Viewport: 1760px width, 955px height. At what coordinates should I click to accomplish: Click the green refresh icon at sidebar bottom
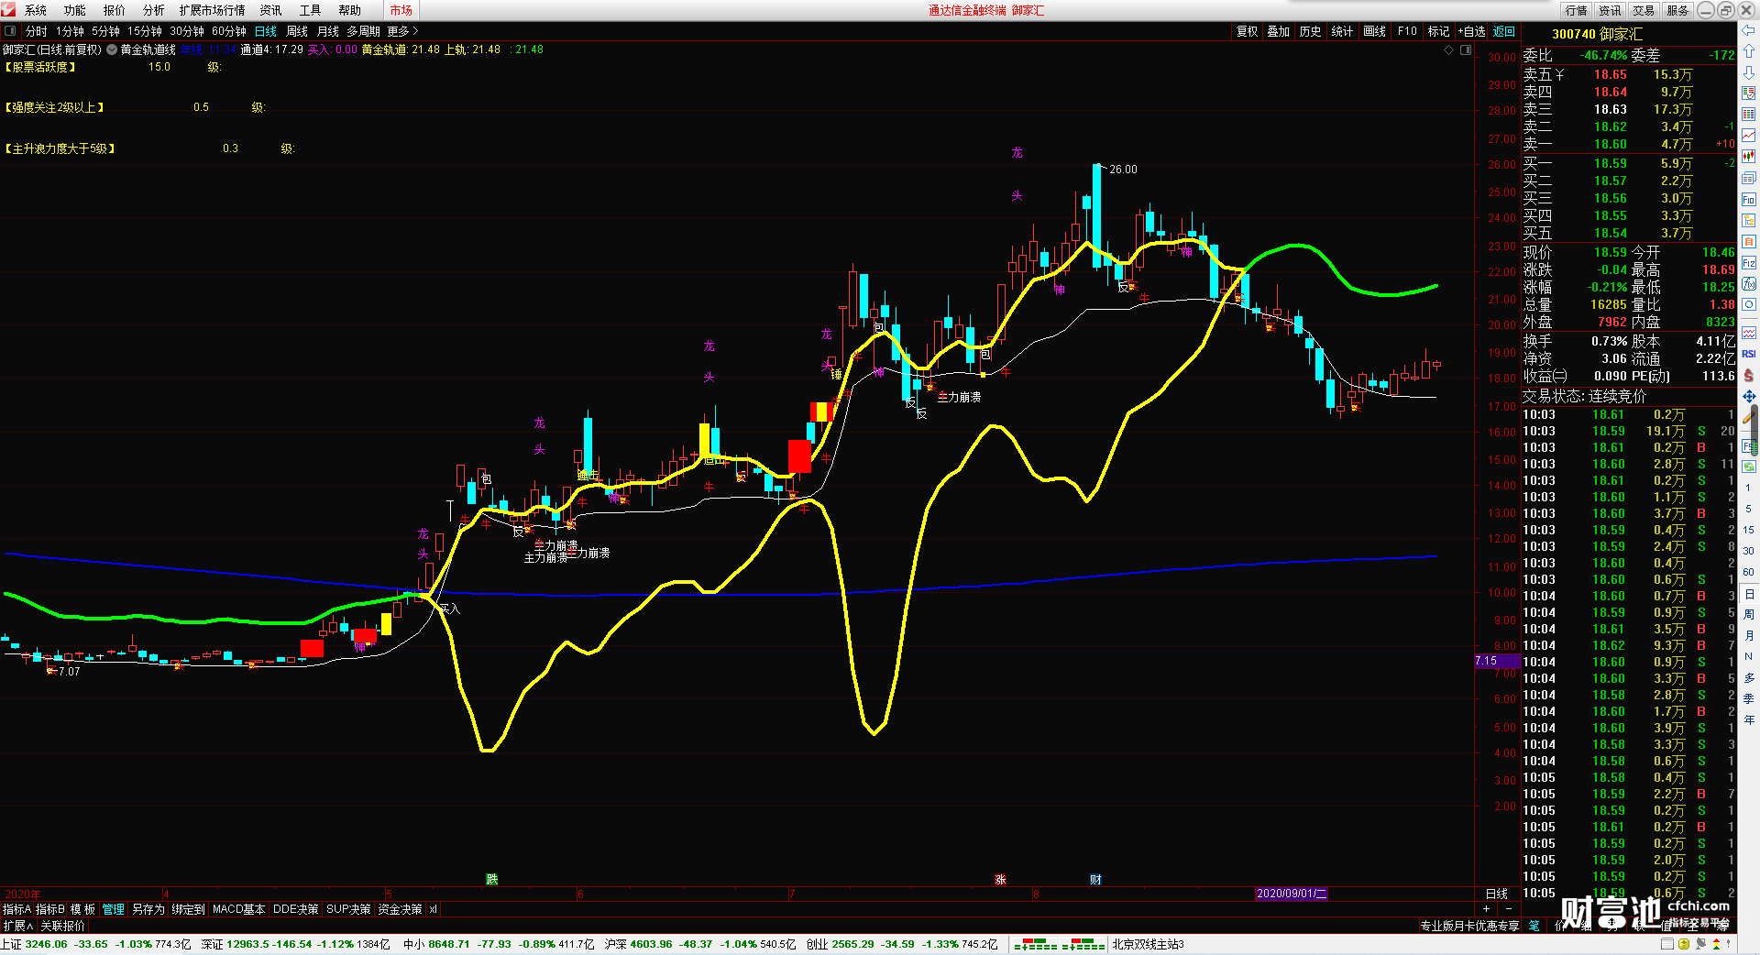pos(1749,467)
